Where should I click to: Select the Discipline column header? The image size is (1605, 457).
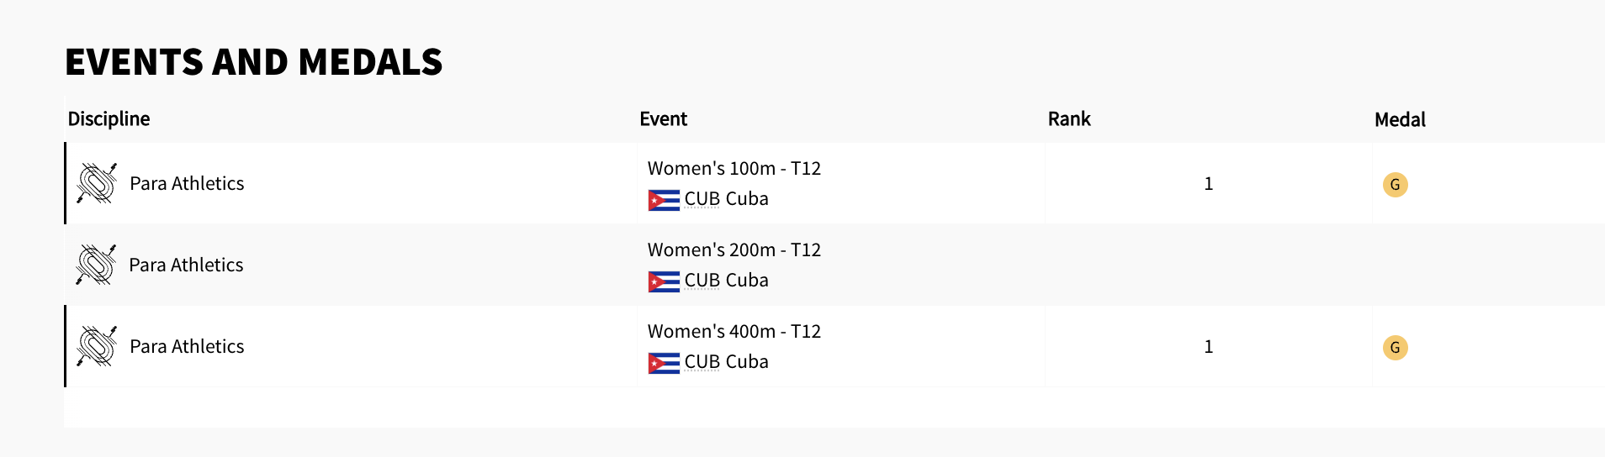[109, 119]
